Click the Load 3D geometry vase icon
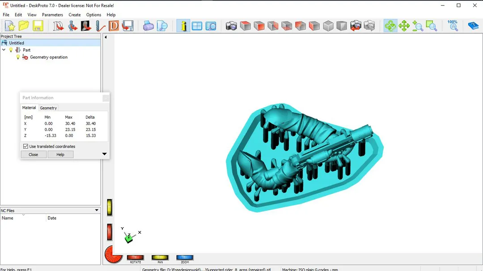The height and width of the screenshot is (271, 483). pos(72,26)
